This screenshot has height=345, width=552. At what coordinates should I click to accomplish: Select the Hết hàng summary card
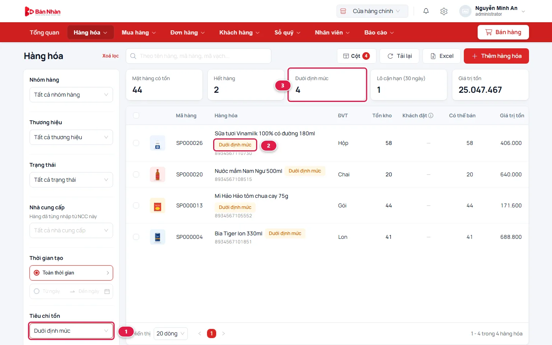click(246, 85)
